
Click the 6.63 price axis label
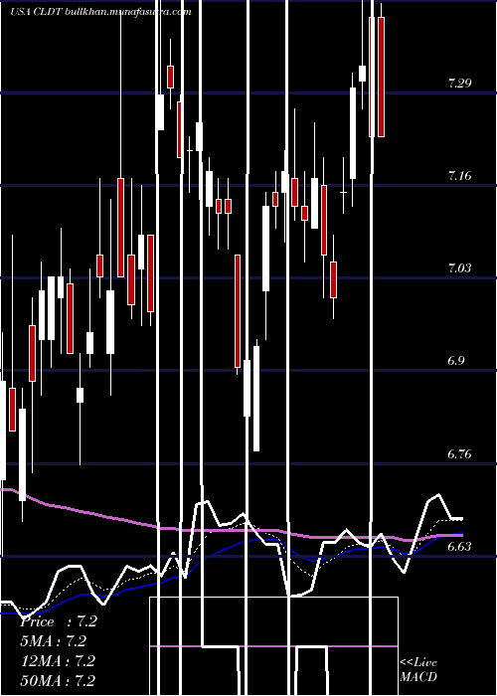459,547
